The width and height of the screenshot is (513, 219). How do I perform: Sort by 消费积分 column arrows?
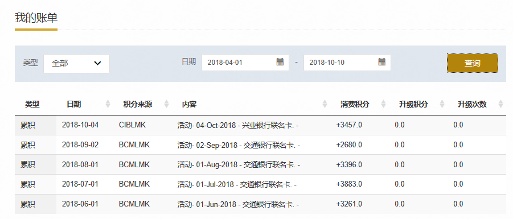(383, 104)
